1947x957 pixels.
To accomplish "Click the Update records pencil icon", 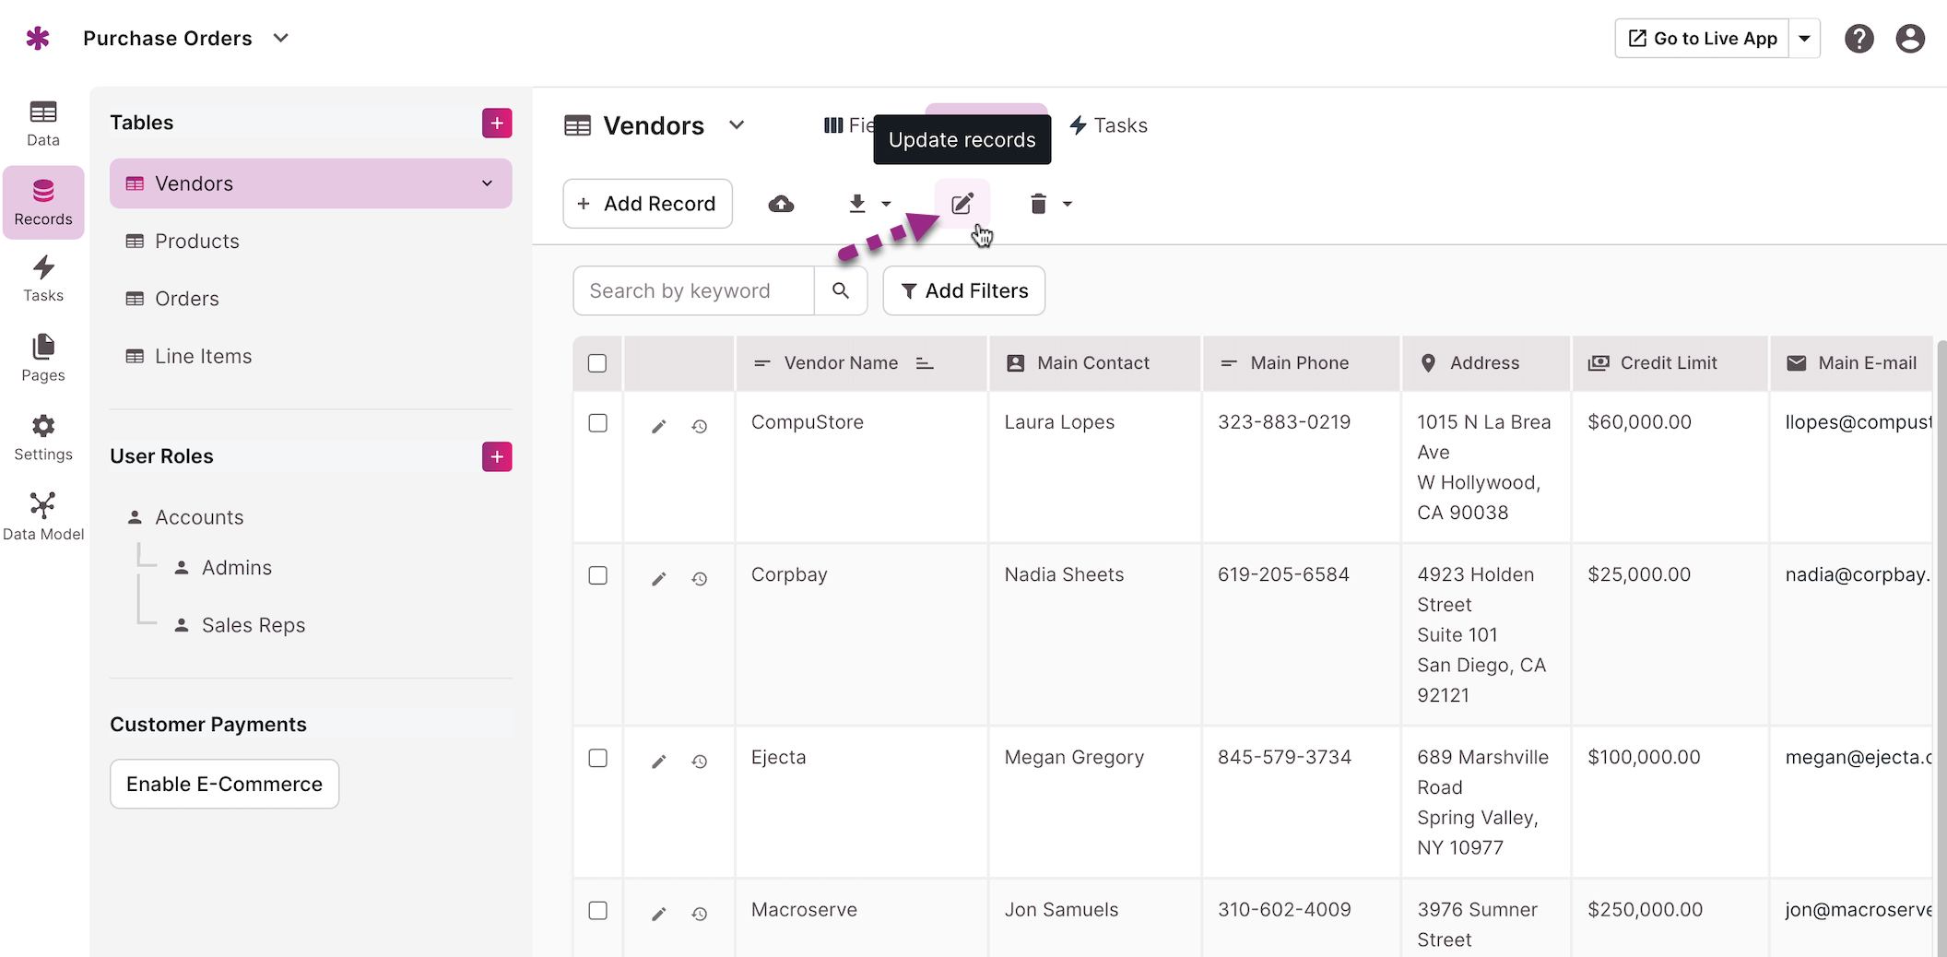I will 962,204.
